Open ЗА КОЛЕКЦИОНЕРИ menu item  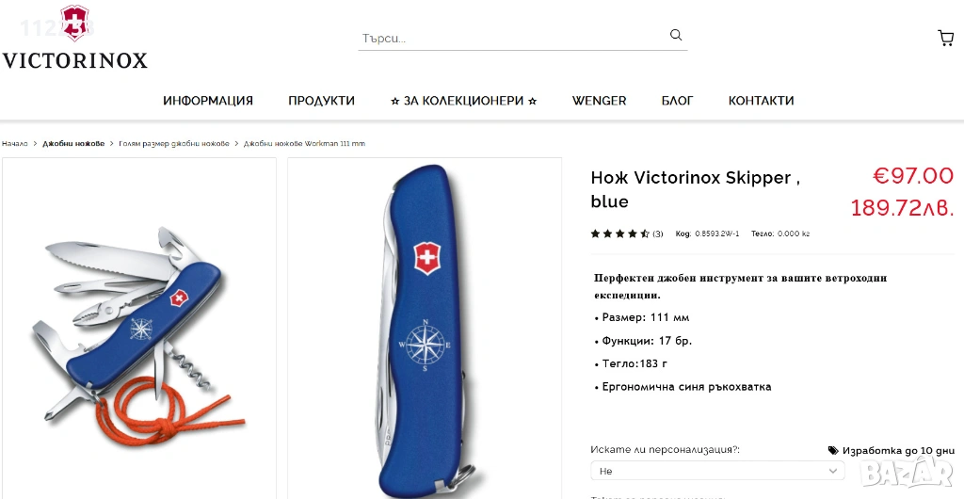click(x=463, y=100)
